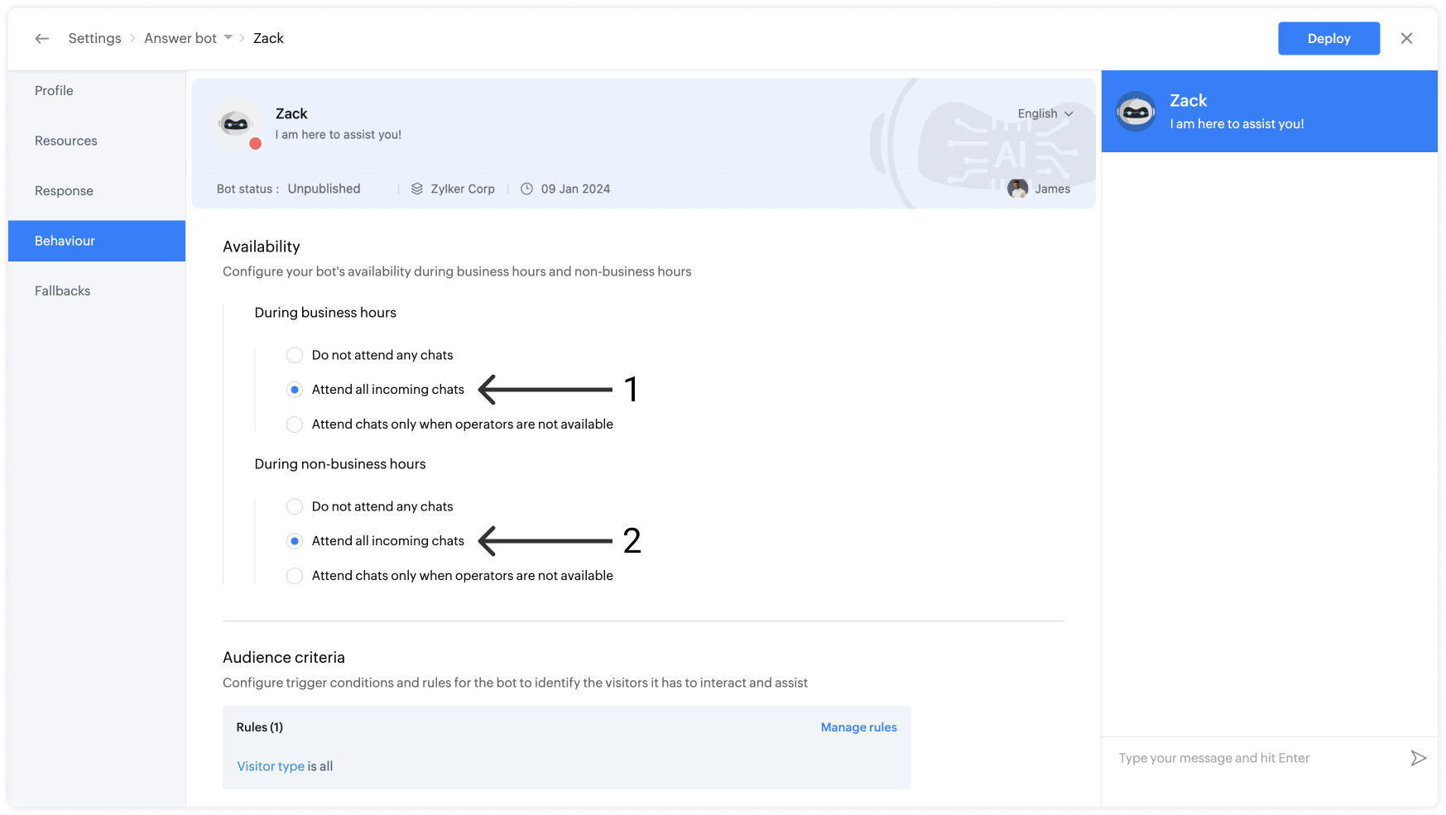Click the clock icon beside the date
The height and width of the screenshot is (815, 1446).
click(x=526, y=189)
